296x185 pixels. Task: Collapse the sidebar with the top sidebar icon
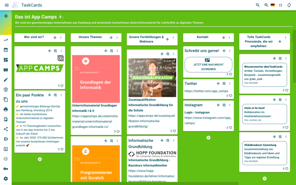pyautogui.click(x=6, y=16)
